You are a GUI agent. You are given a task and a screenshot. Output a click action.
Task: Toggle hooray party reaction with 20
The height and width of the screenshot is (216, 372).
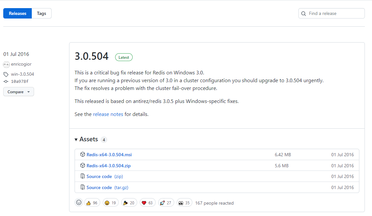tap(129, 203)
